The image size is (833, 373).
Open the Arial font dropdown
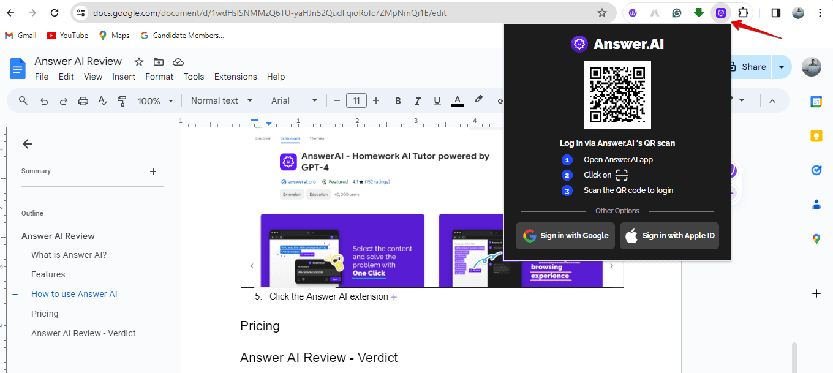click(294, 100)
